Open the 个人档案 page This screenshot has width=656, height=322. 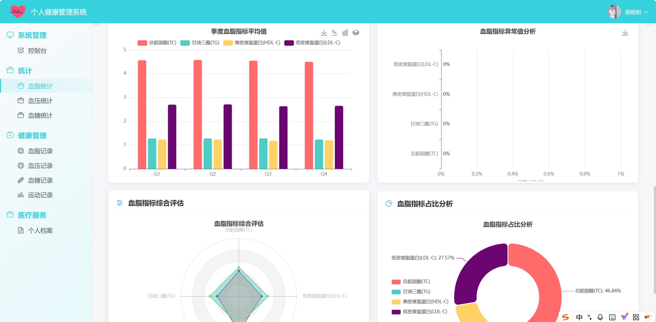pos(46,230)
